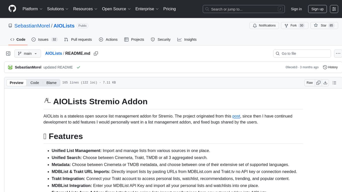Switch to the Code view

35,83
